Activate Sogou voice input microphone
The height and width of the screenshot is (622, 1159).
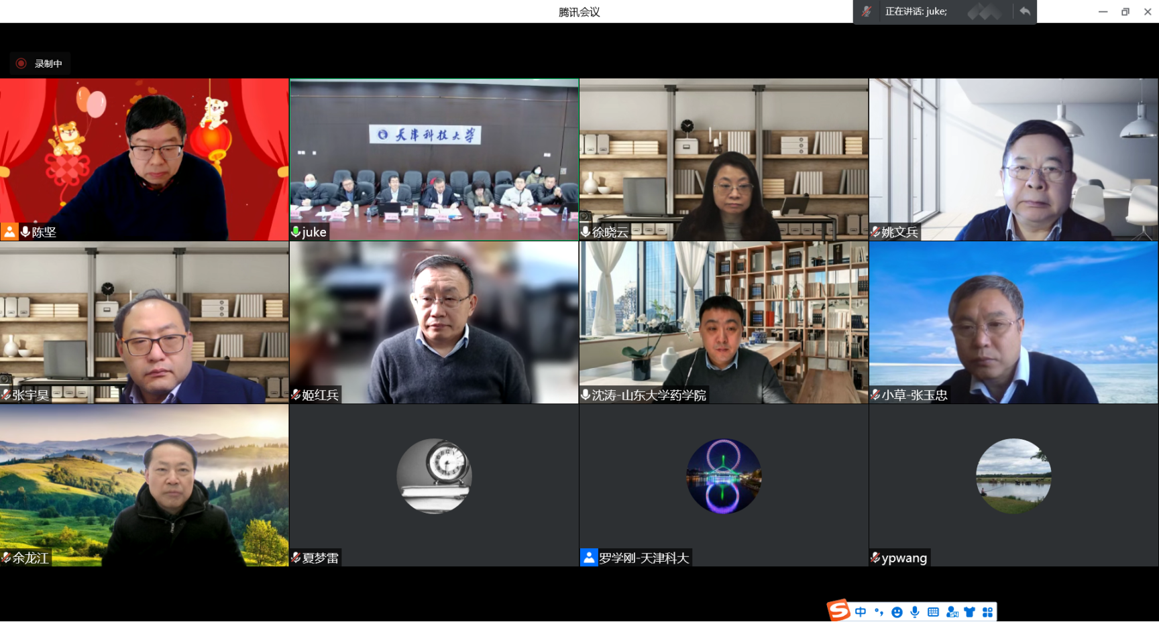click(915, 612)
